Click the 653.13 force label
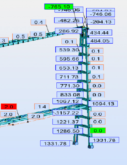Viewport: 127px width, 165px height. (69, 68)
